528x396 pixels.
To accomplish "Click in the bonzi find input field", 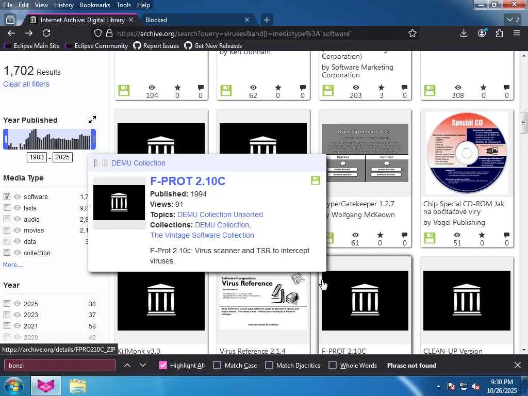I will pos(59,365).
